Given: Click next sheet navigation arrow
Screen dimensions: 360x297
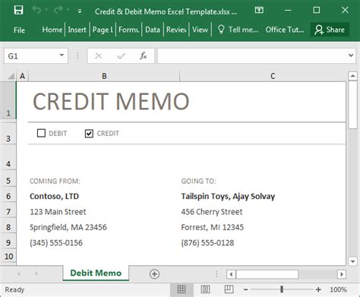Looking at the screenshot, I should pos(36,273).
